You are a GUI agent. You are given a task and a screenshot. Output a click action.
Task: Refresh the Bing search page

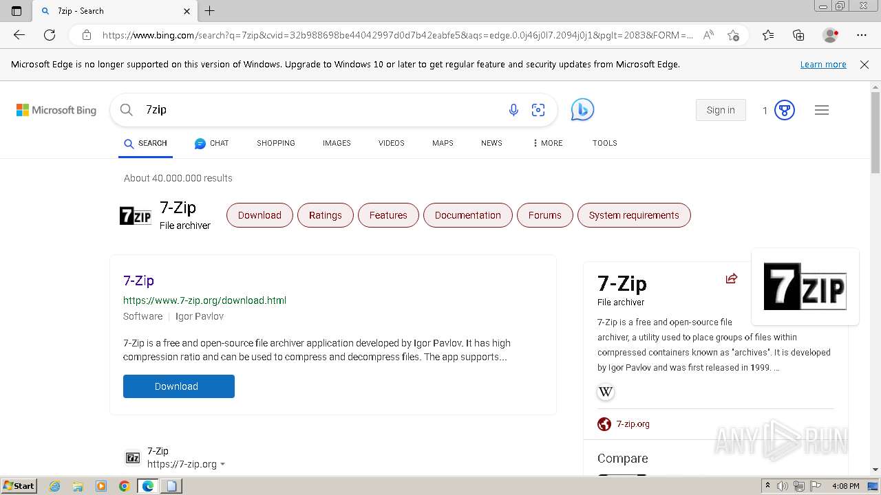point(50,35)
